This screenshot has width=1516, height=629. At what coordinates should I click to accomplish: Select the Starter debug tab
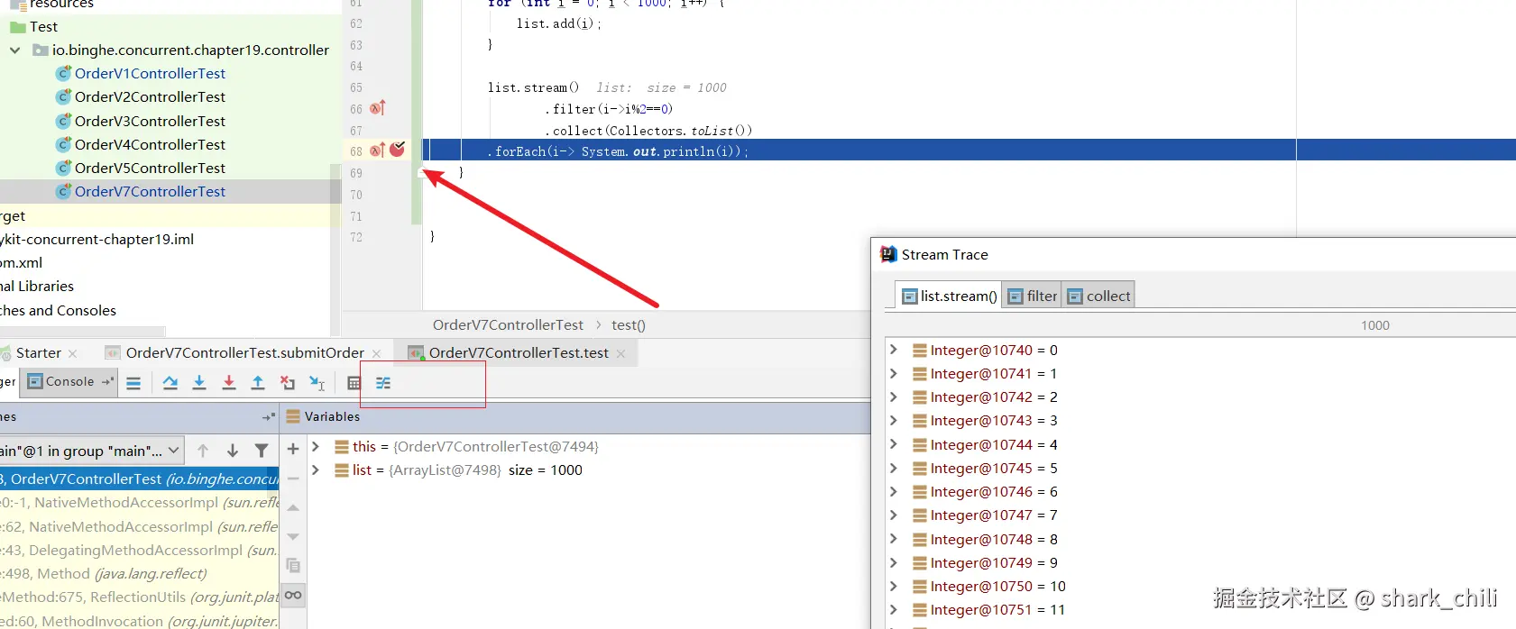(38, 353)
